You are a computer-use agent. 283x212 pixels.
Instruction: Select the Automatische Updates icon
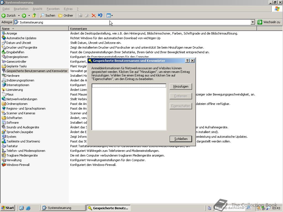coord(4,38)
